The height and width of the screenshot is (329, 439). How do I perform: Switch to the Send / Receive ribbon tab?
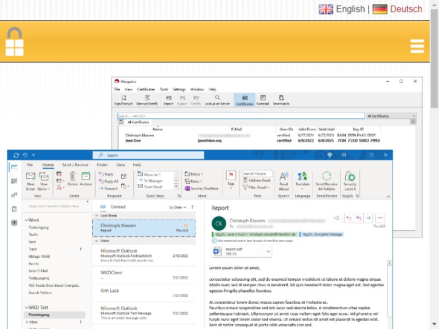[75, 165]
